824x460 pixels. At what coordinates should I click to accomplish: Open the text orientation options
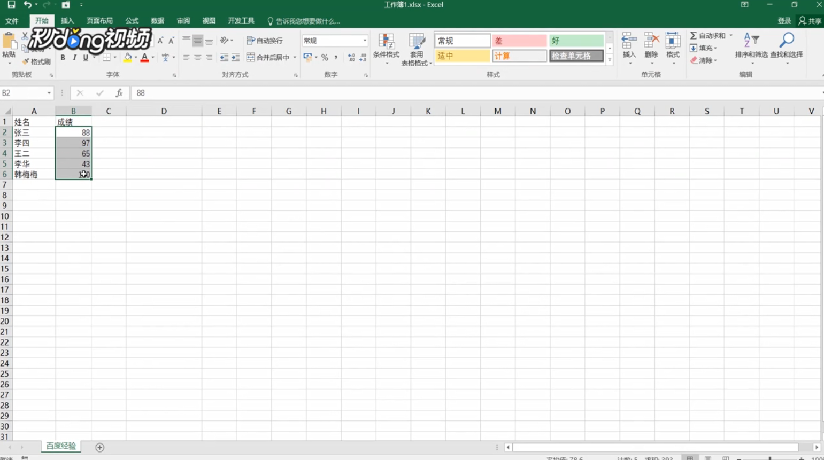tap(226, 41)
